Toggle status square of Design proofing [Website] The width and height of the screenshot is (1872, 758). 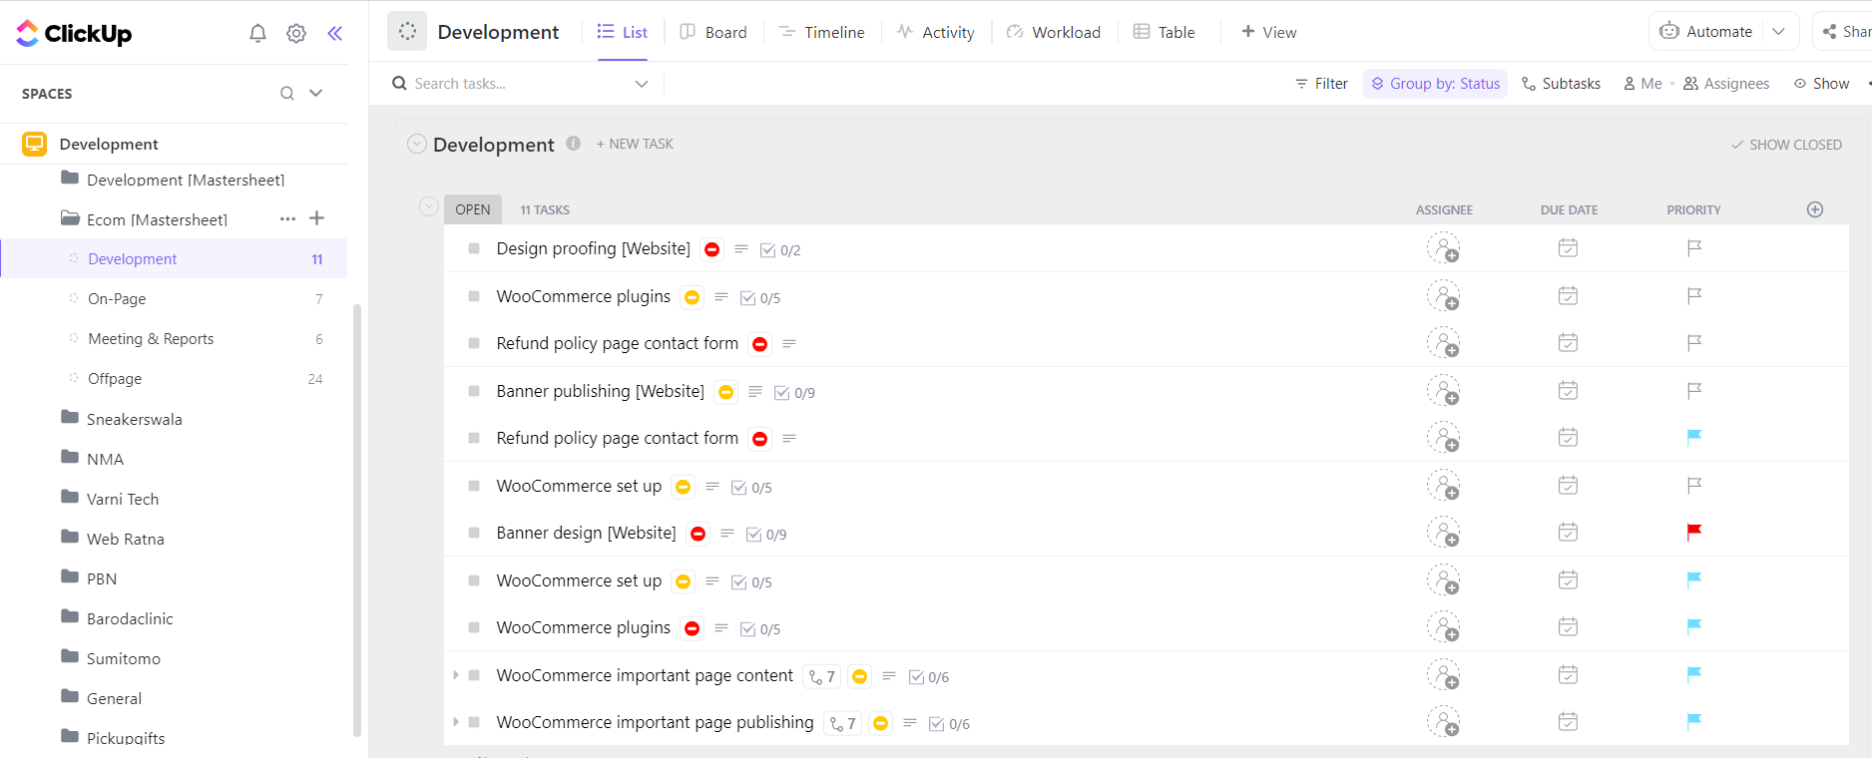tap(474, 248)
